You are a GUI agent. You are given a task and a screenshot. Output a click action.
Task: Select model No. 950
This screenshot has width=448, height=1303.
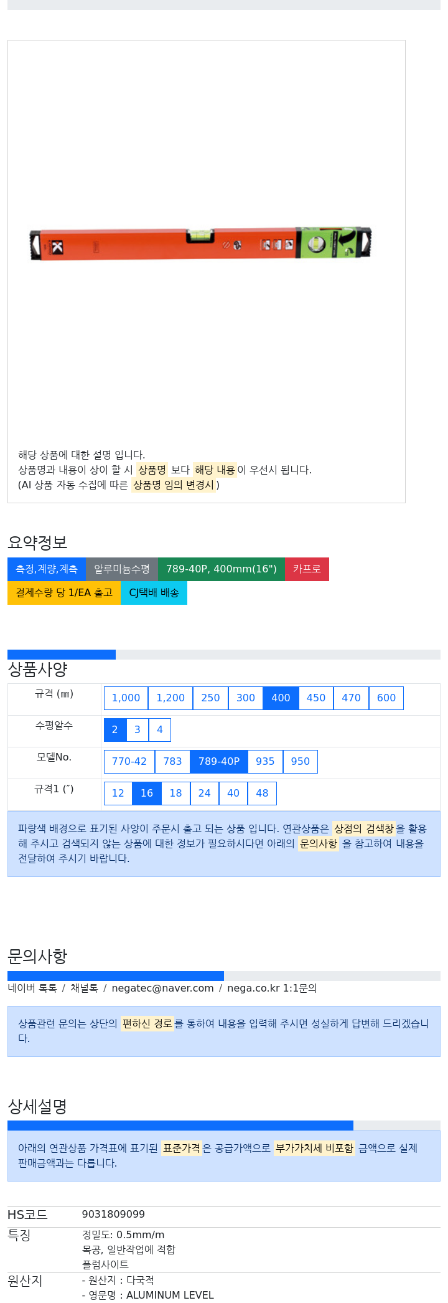(301, 761)
